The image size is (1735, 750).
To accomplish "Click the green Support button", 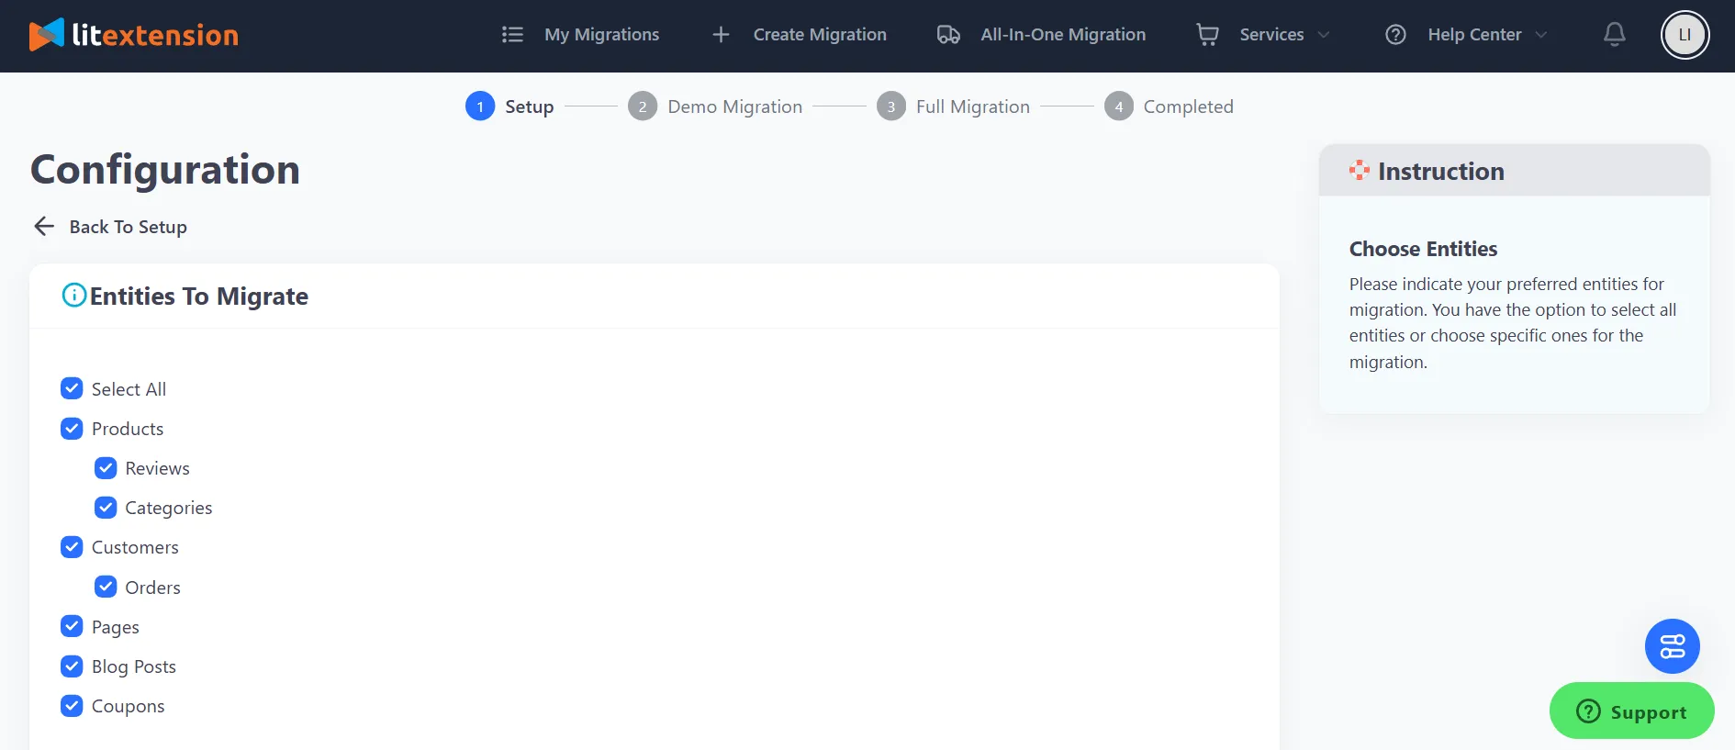I will [x=1631, y=711].
